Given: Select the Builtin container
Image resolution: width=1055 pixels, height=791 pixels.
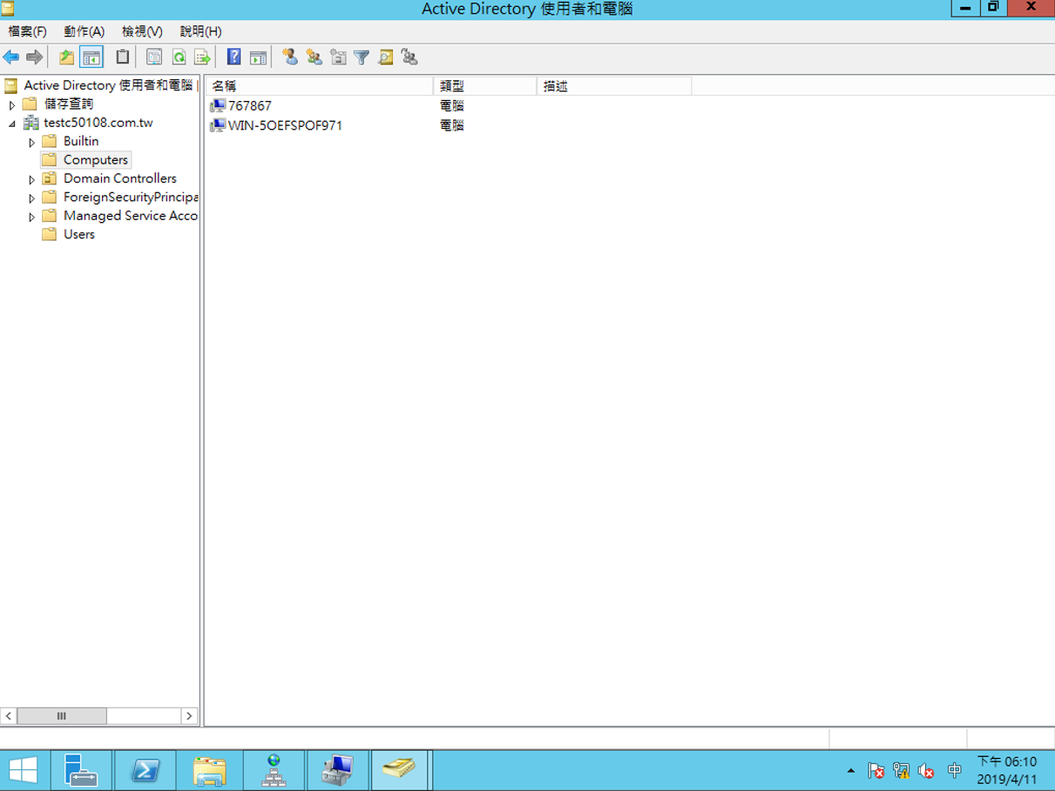Looking at the screenshot, I should (x=81, y=141).
